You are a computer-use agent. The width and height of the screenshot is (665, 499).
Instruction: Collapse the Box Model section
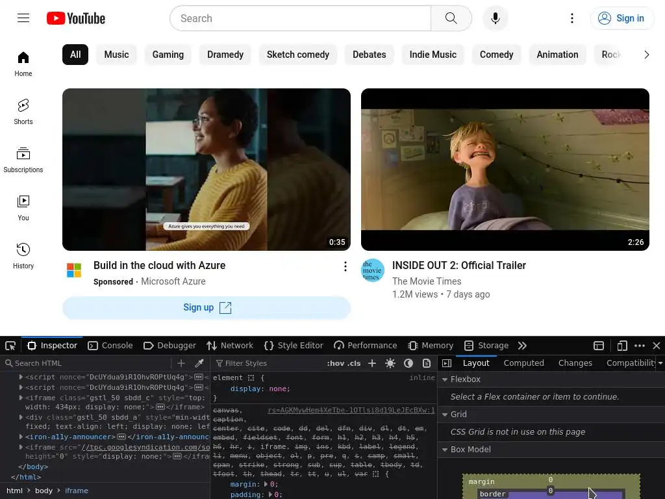(445, 450)
